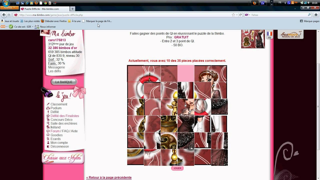Open Ikéland furniture icon in sidebar
This screenshot has height=180, width=320.
coord(48,127)
